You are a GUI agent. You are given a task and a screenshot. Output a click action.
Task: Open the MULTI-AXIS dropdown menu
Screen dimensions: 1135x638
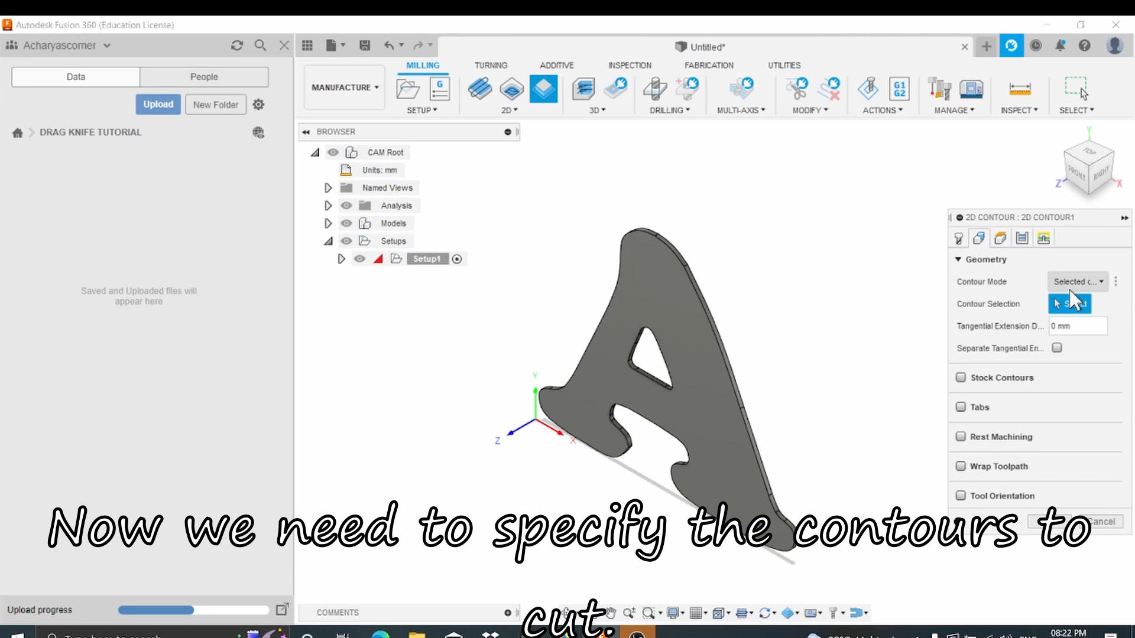click(741, 110)
